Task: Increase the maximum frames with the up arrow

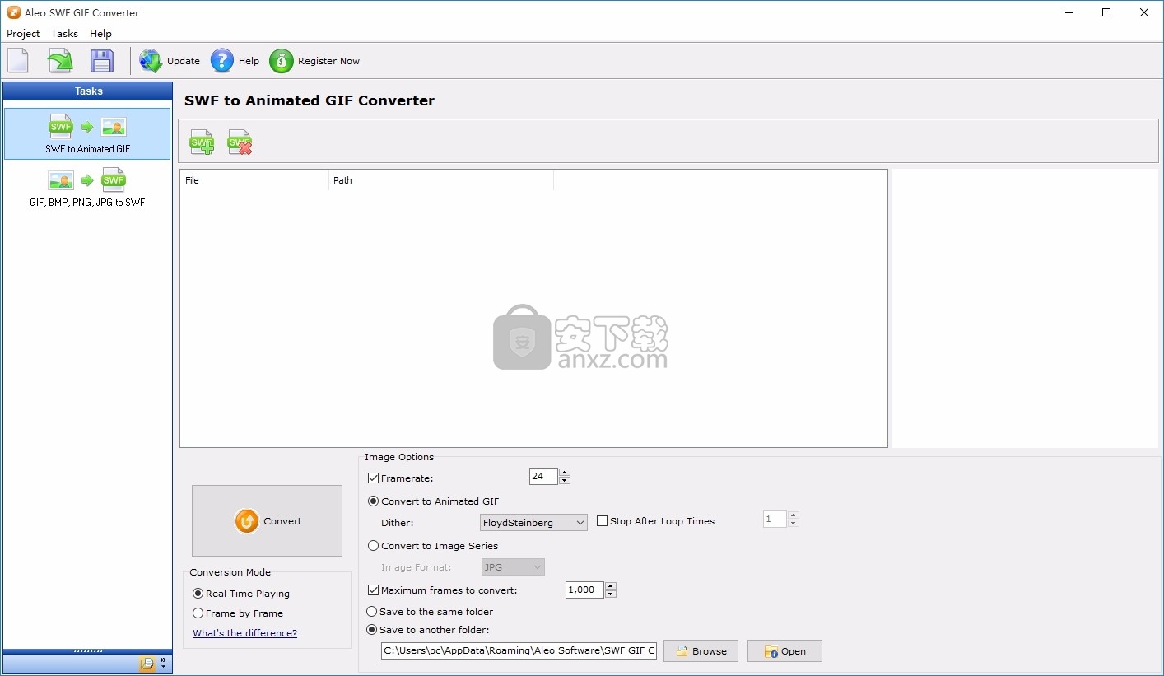Action: coord(610,586)
